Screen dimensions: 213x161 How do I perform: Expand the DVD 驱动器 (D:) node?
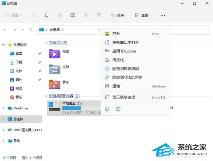pyautogui.click(x=3, y=130)
